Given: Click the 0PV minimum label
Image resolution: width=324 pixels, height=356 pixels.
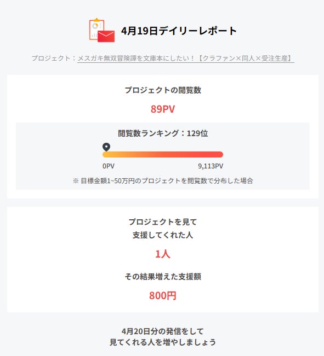Looking at the screenshot, I should [x=109, y=166].
